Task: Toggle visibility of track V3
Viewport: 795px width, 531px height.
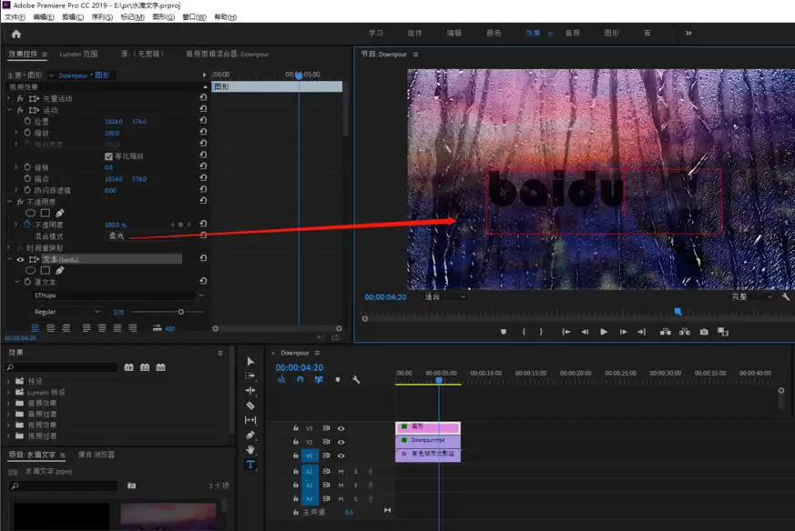Action: coord(340,426)
